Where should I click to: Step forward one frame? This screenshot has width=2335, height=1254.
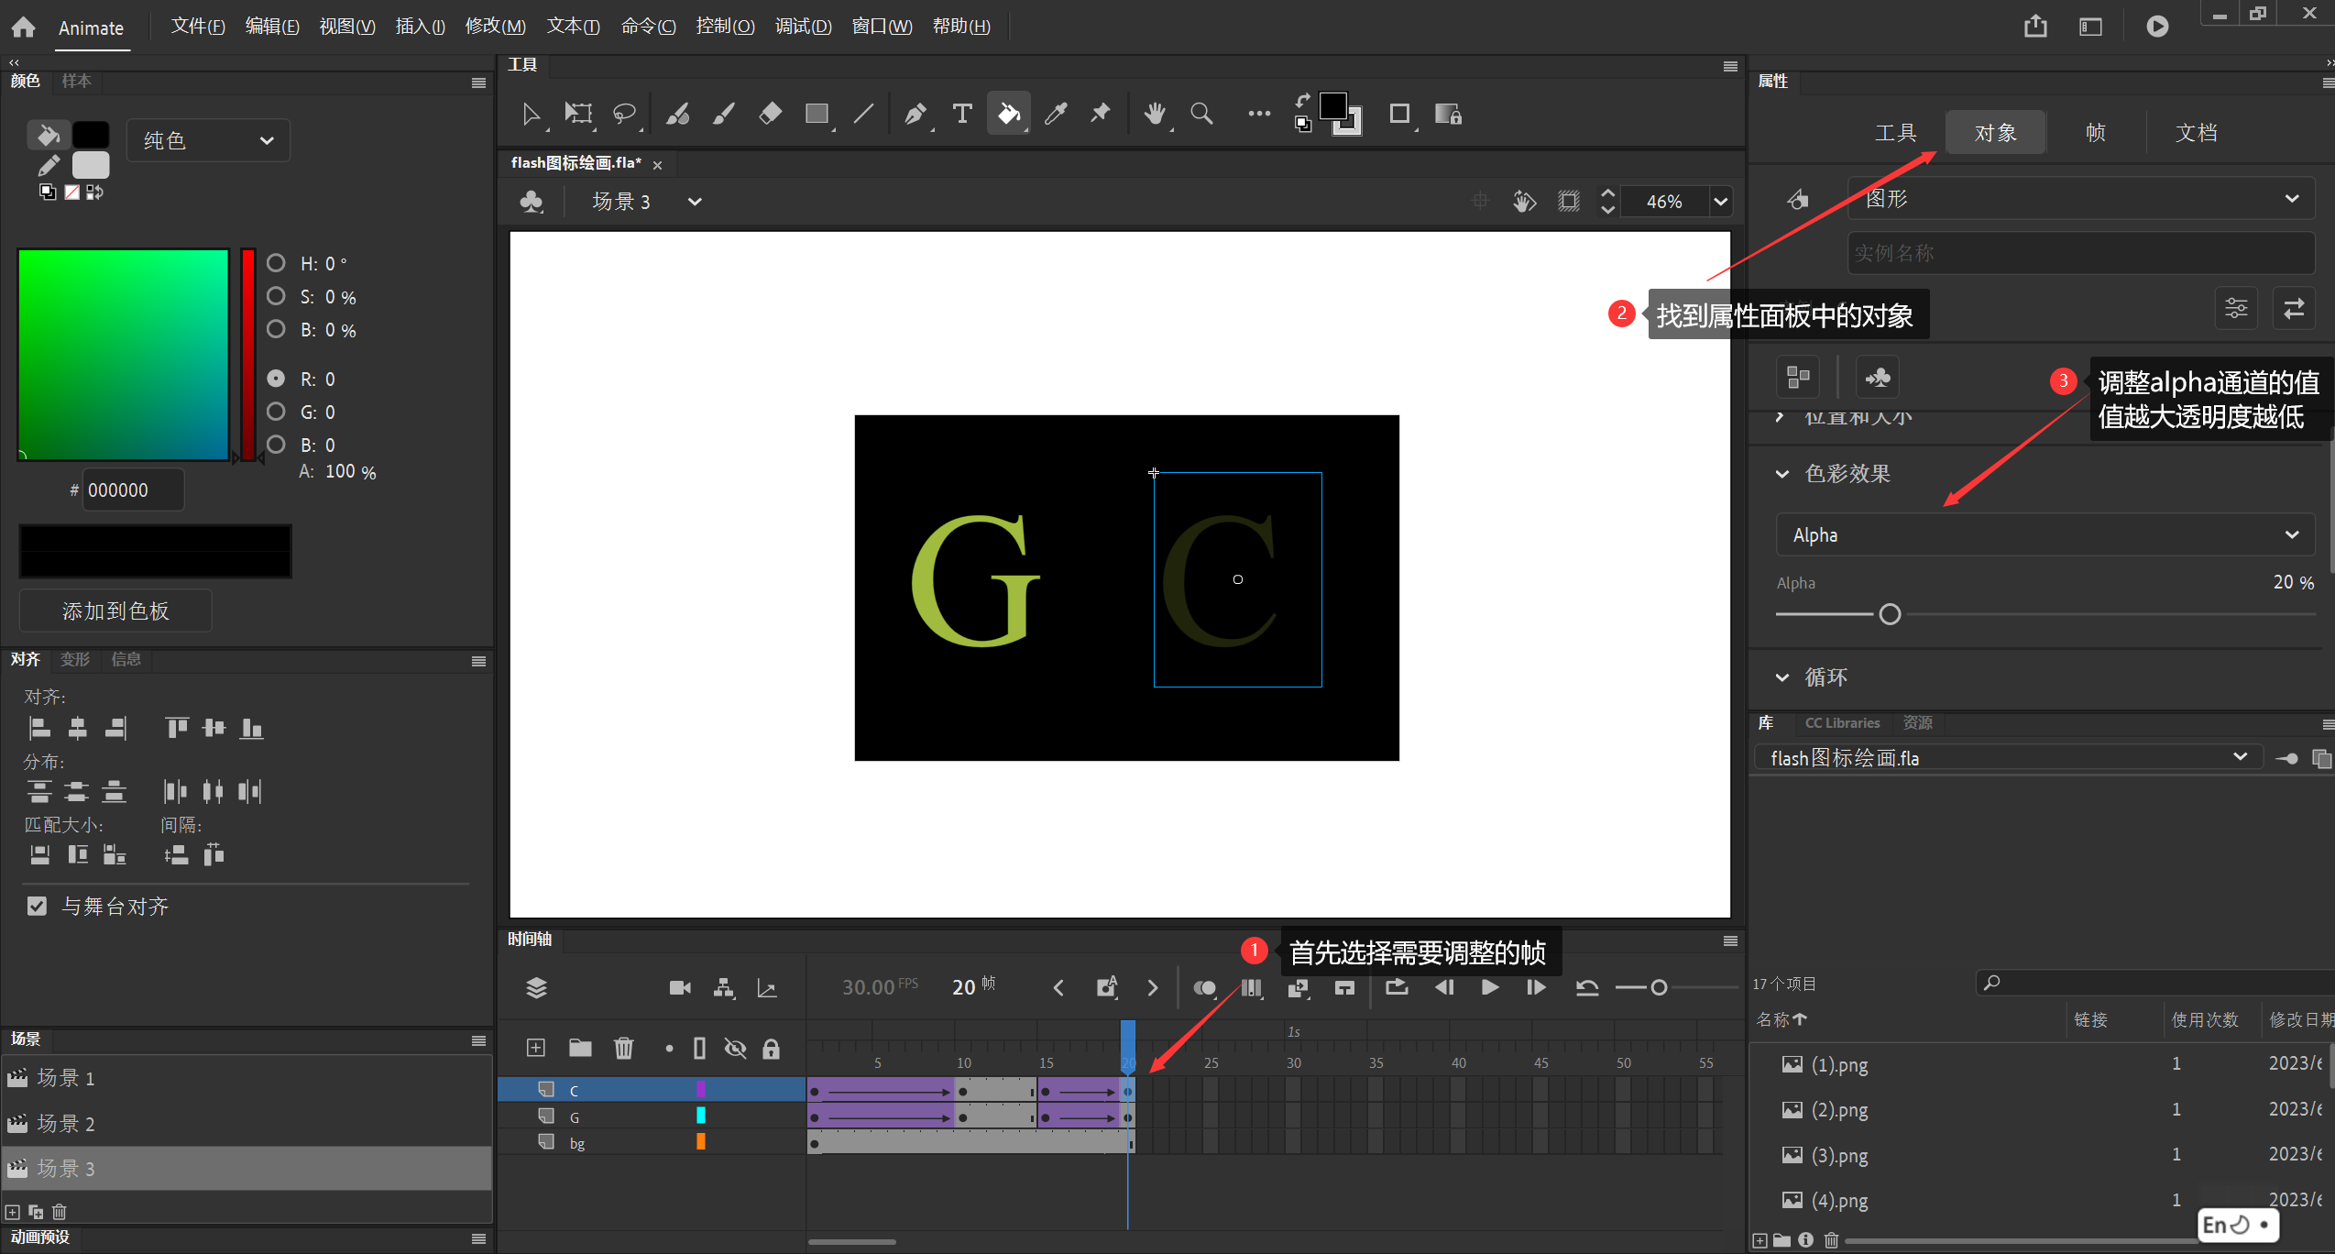pyautogui.click(x=1537, y=987)
